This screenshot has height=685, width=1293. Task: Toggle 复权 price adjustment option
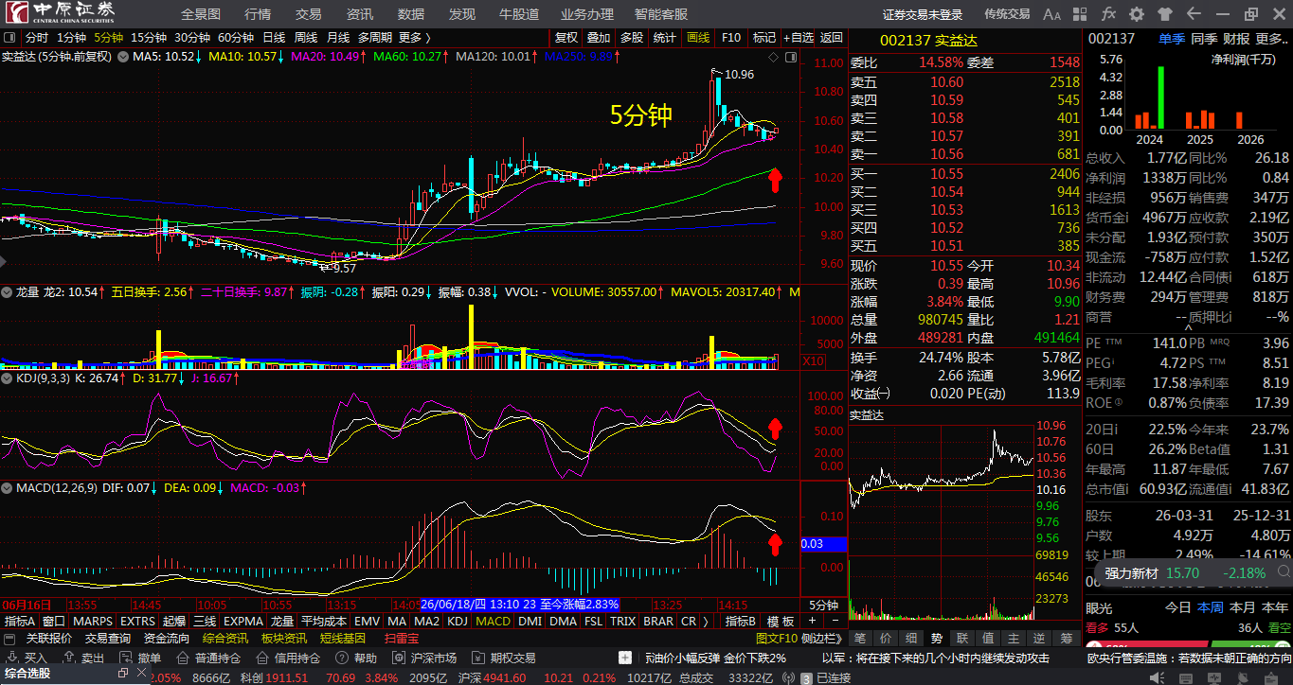point(566,38)
